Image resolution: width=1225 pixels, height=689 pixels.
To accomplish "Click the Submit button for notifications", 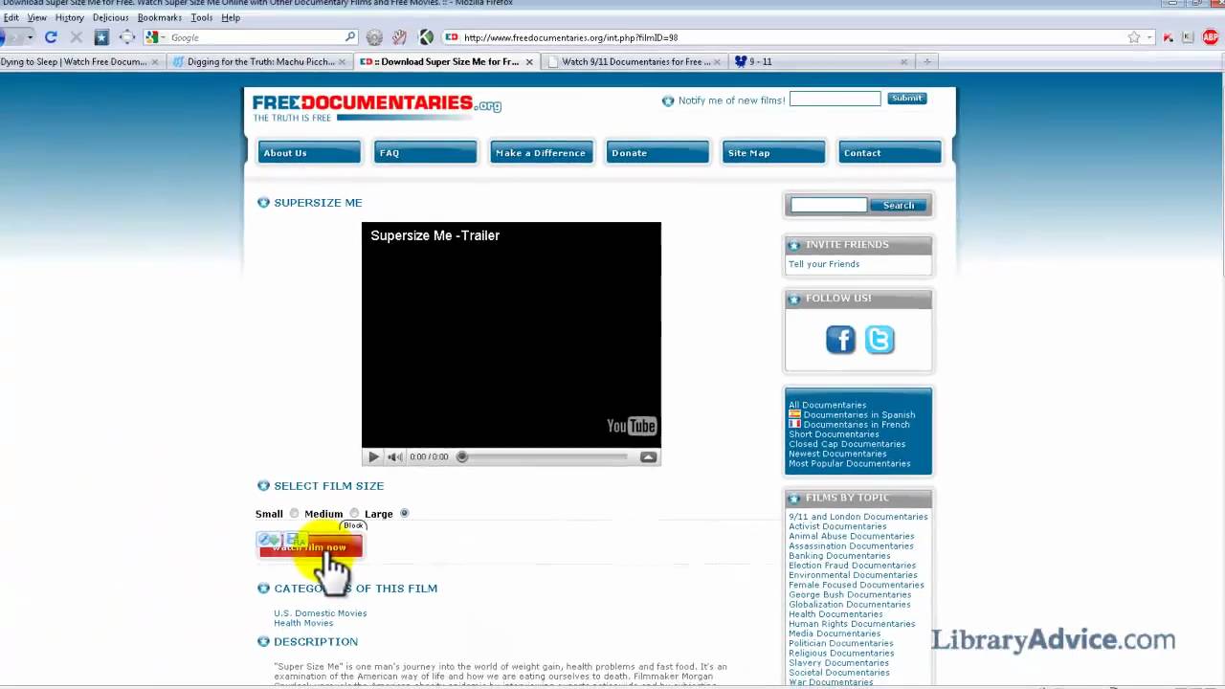I will [906, 99].
